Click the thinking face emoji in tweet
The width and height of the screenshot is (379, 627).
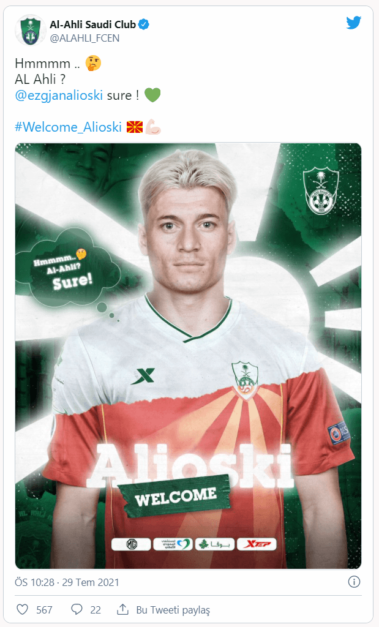point(93,63)
